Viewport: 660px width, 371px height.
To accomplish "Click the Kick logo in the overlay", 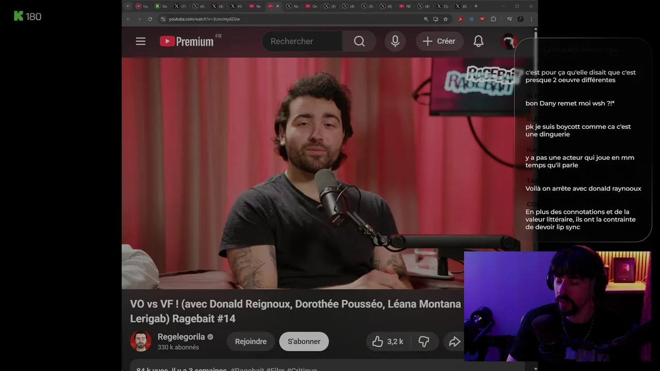I will pyautogui.click(x=19, y=16).
